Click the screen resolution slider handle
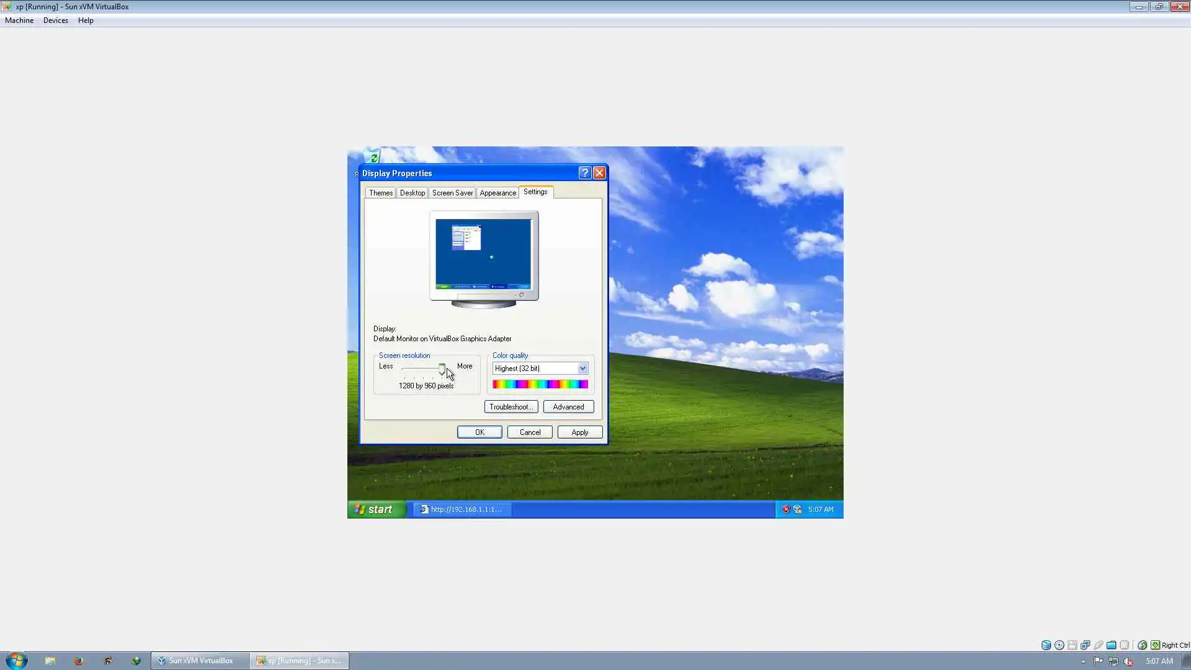The width and height of the screenshot is (1191, 670). point(442,369)
